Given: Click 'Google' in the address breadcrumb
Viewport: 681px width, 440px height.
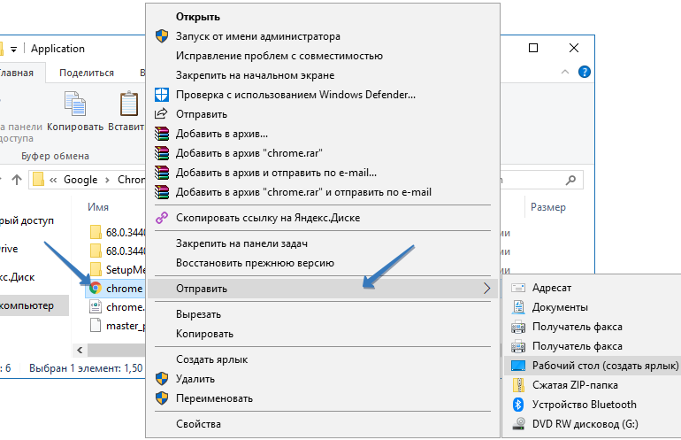Looking at the screenshot, I should pyautogui.click(x=80, y=180).
